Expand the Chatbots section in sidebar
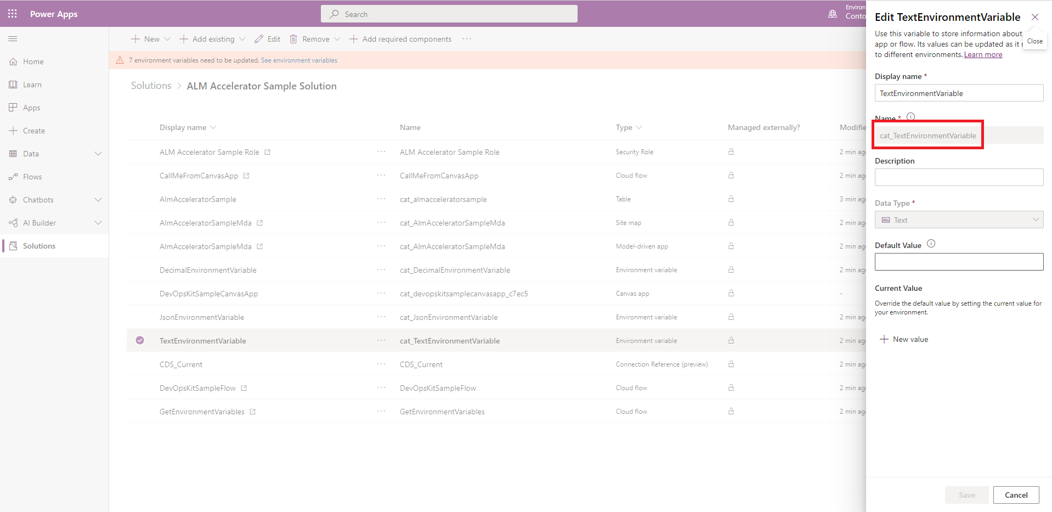Viewport: 1052px width, 512px height. (98, 200)
